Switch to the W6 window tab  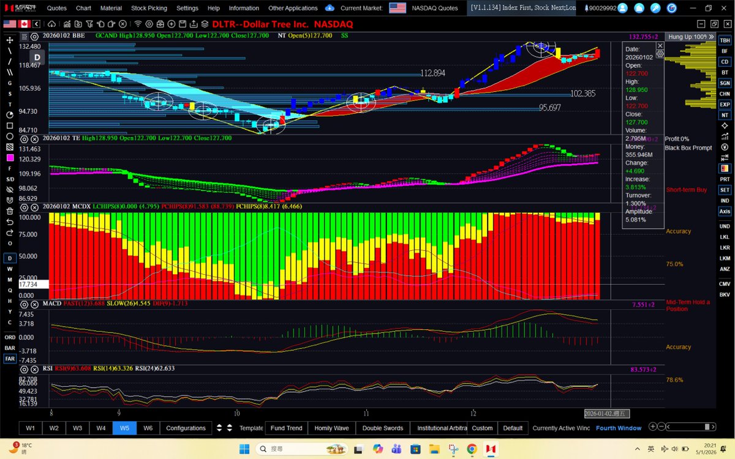click(x=148, y=428)
